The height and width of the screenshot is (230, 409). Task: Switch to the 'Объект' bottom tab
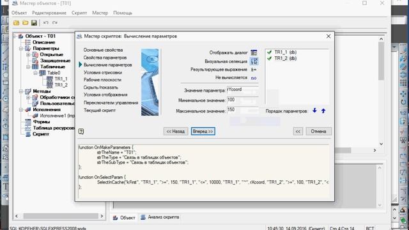(124, 217)
